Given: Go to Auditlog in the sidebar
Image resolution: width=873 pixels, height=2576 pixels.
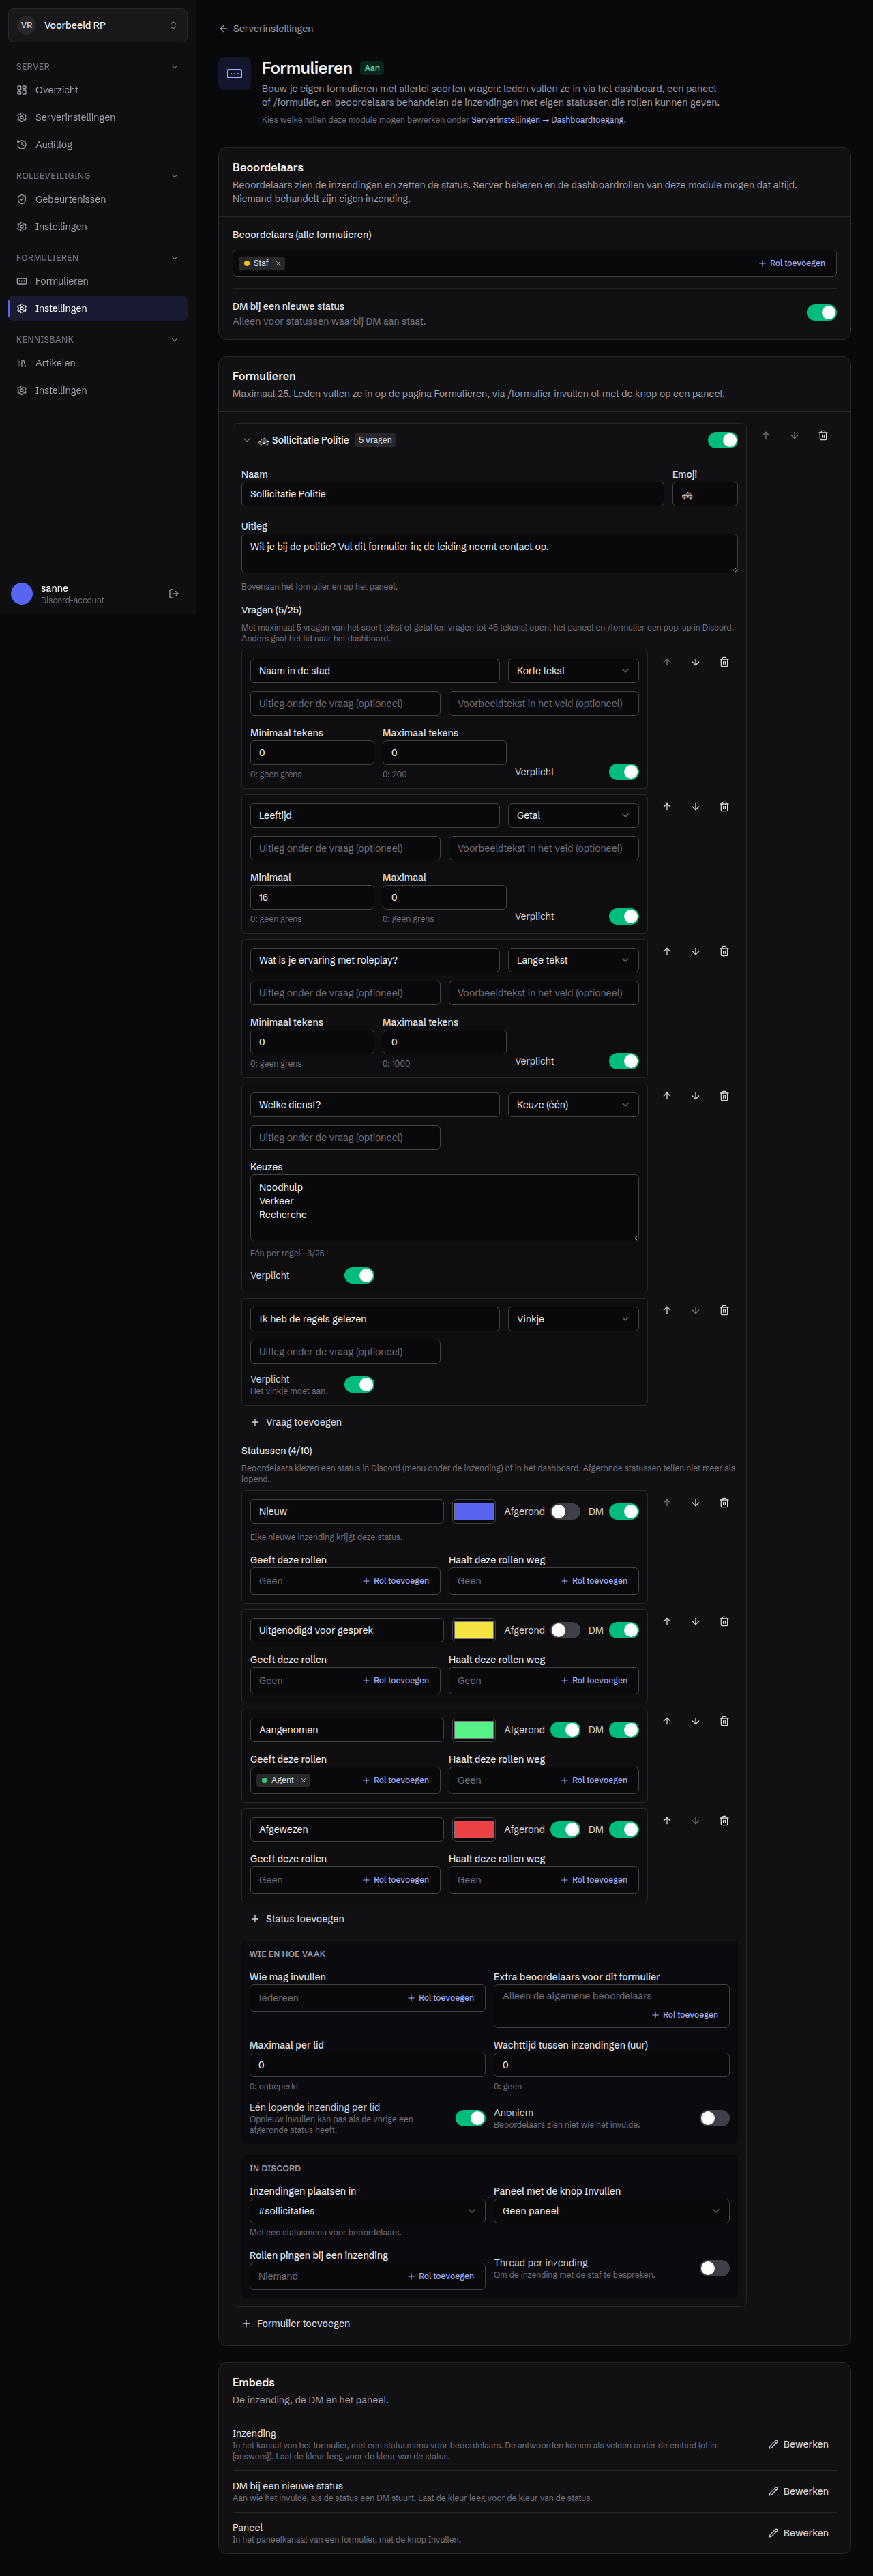Looking at the screenshot, I should [x=97, y=145].
